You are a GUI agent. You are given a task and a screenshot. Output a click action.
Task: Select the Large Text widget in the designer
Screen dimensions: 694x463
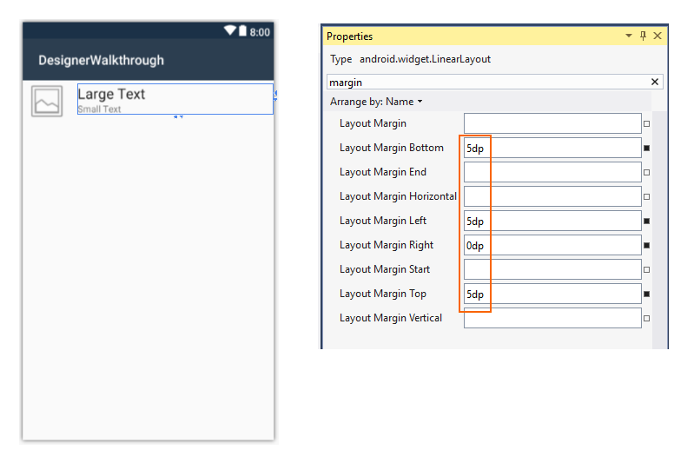(111, 94)
